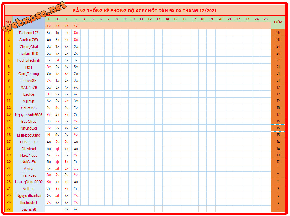Click the Lsolde name cell
Screen dimensions: 290x216
pos(29,94)
